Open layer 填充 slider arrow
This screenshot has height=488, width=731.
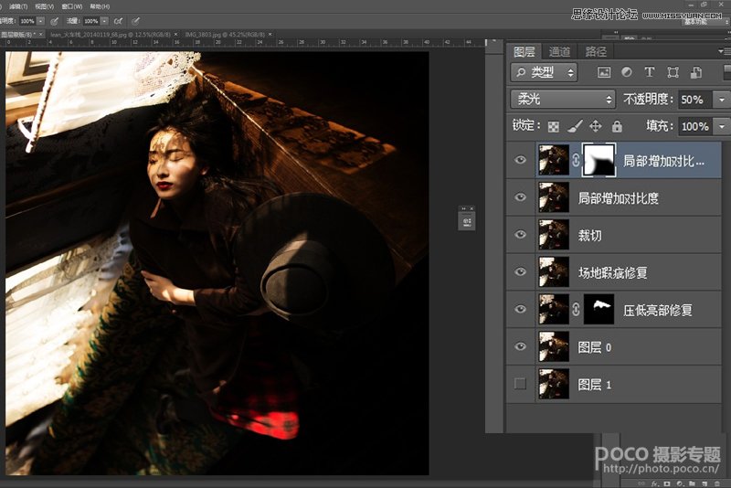tap(722, 126)
